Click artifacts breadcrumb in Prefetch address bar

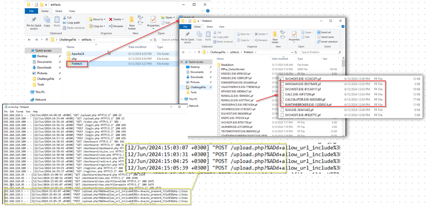[234, 52]
